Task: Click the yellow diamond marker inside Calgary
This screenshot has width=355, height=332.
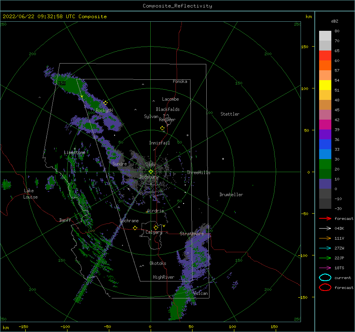Action: tap(156, 227)
